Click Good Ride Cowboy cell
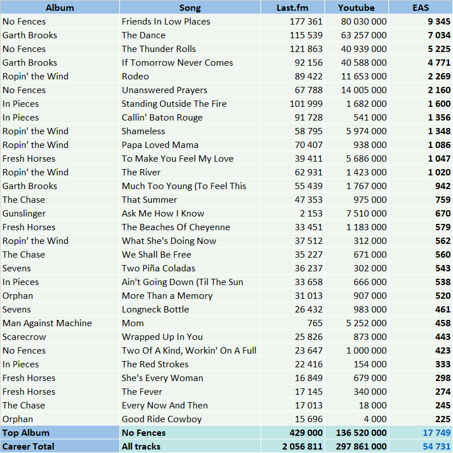Viewport: 453px width, 453px height. [190, 419]
